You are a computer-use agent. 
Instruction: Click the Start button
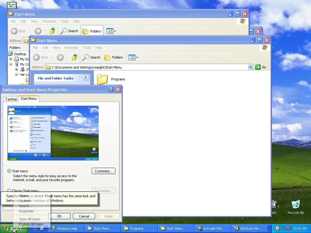14,229
